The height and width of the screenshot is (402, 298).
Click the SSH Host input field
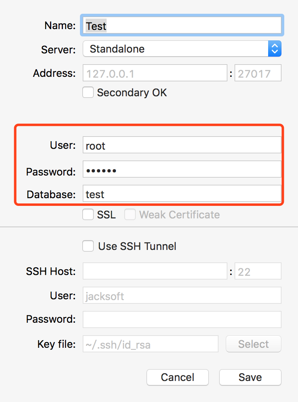pyautogui.click(x=155, y=271)
